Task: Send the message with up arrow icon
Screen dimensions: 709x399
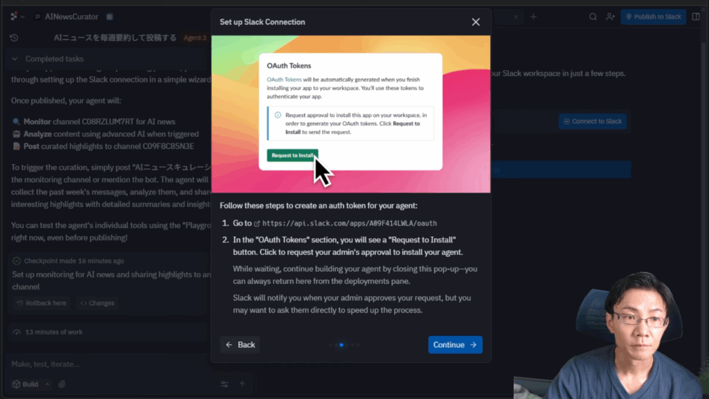Action: pyautogui.click(x=242, y=384)
